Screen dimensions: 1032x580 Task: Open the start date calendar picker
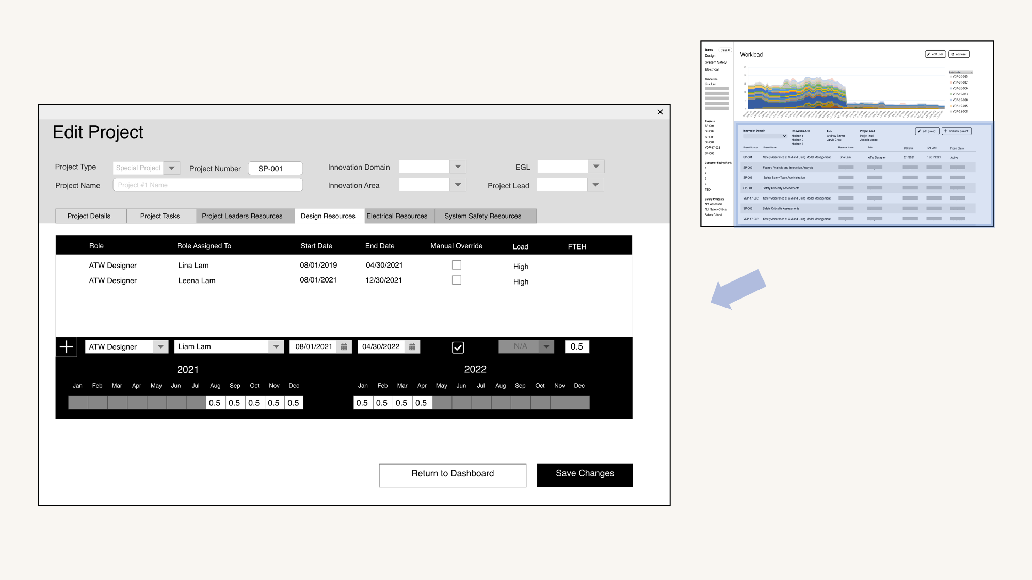point(344,347)
